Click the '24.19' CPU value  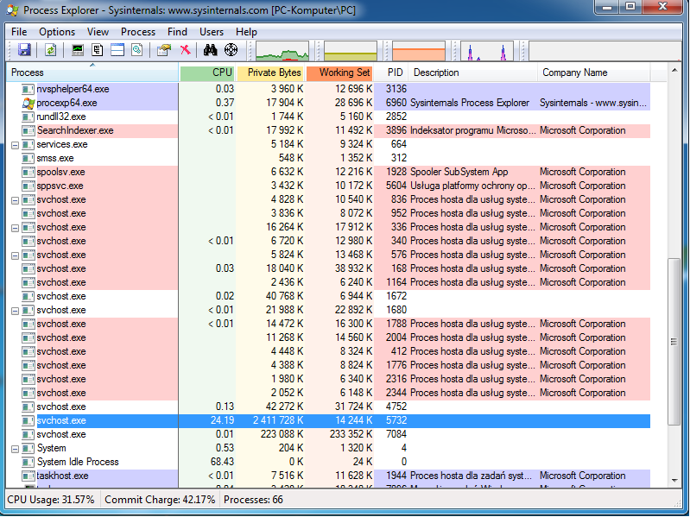[222, 420]
